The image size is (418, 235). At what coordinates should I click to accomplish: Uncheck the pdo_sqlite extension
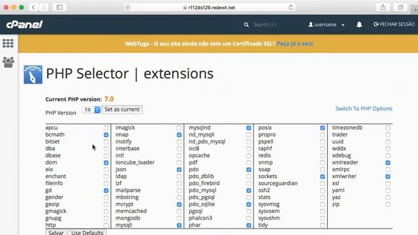click(x=249, y=204)
